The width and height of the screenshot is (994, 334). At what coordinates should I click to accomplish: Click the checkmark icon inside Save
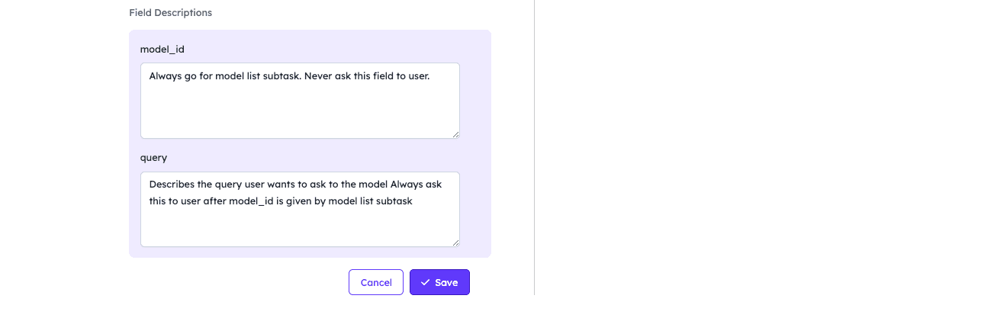(425, 282)
